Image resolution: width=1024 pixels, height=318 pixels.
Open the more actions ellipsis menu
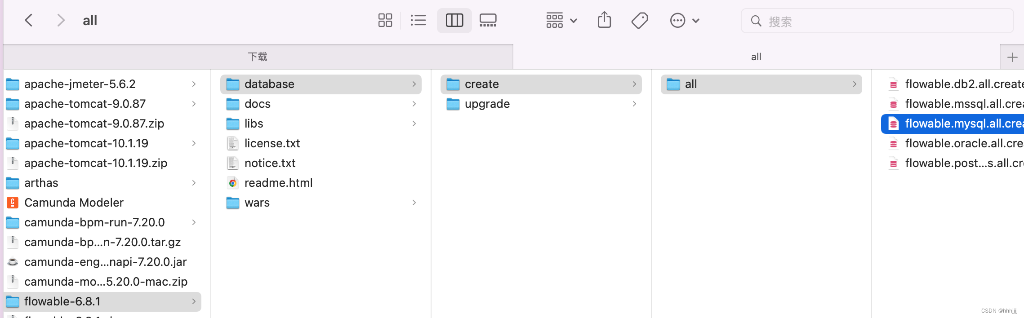coord(684,20)
